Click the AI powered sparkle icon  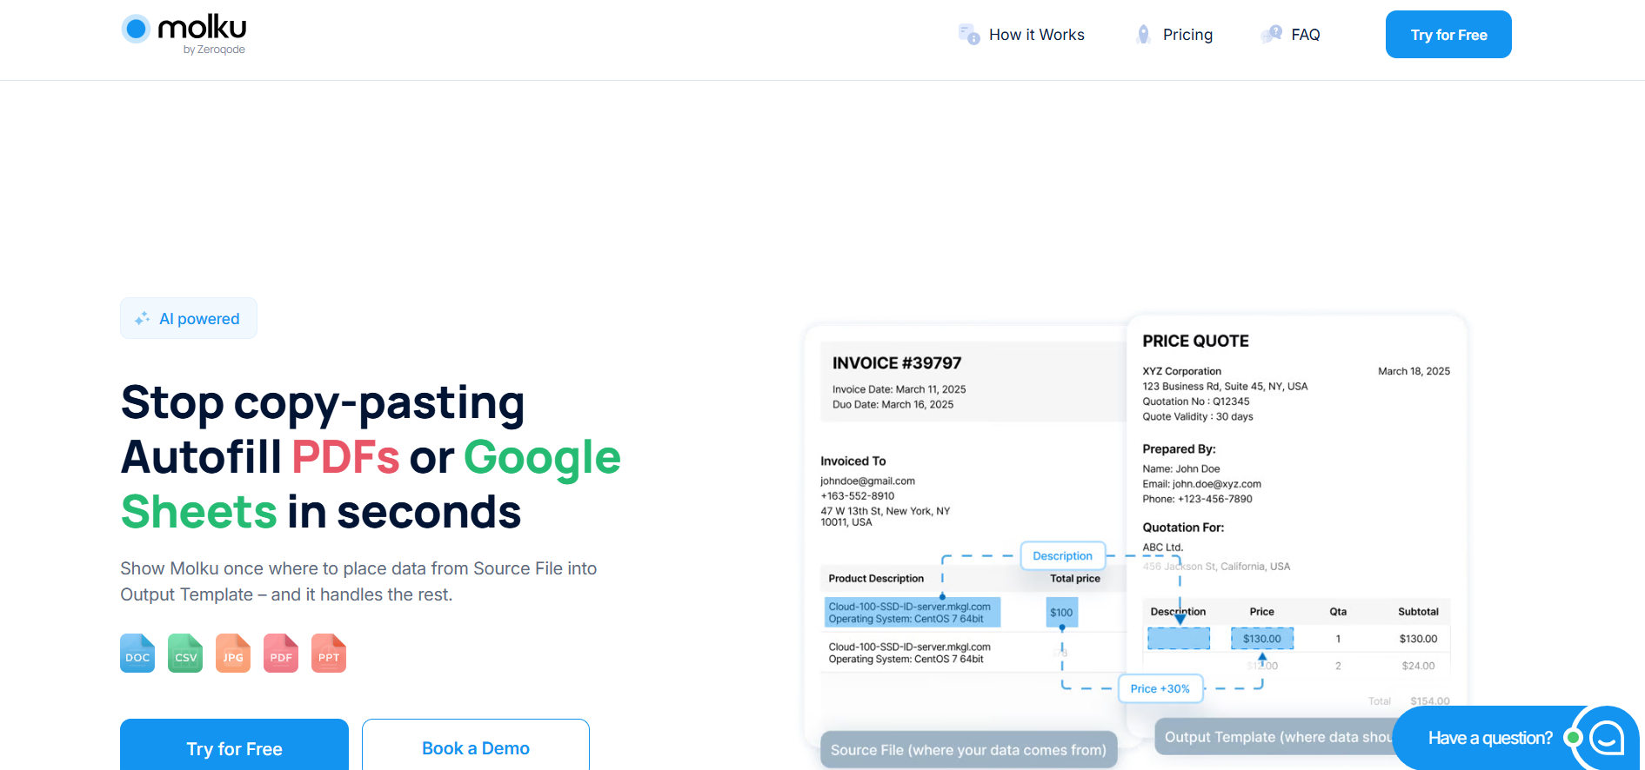click(x=142, y=319)
